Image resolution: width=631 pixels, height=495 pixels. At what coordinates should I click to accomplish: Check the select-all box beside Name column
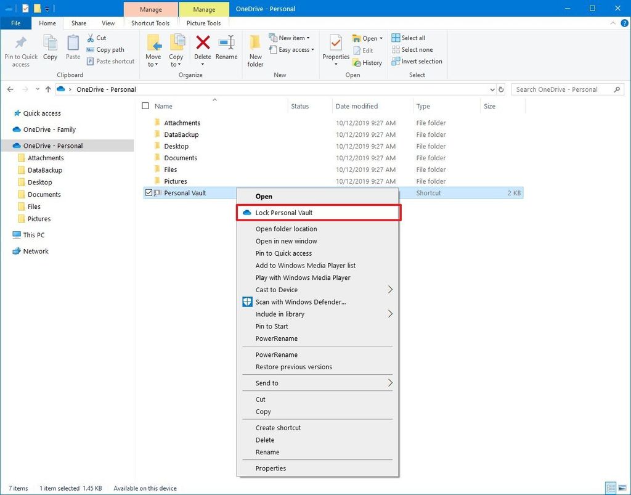click(145, 105)
